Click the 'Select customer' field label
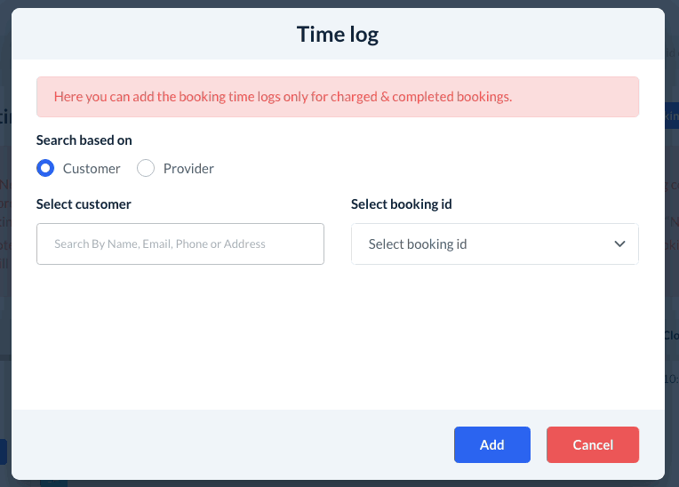 (x=84, y=204)
